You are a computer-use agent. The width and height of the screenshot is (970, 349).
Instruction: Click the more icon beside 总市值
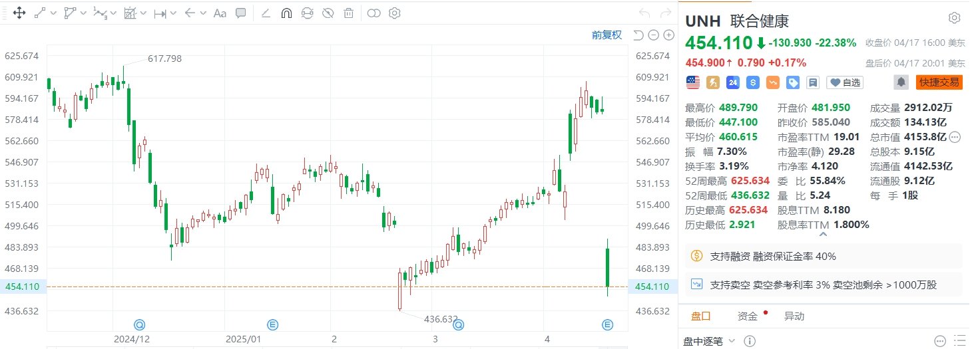[x=955, y=138]
